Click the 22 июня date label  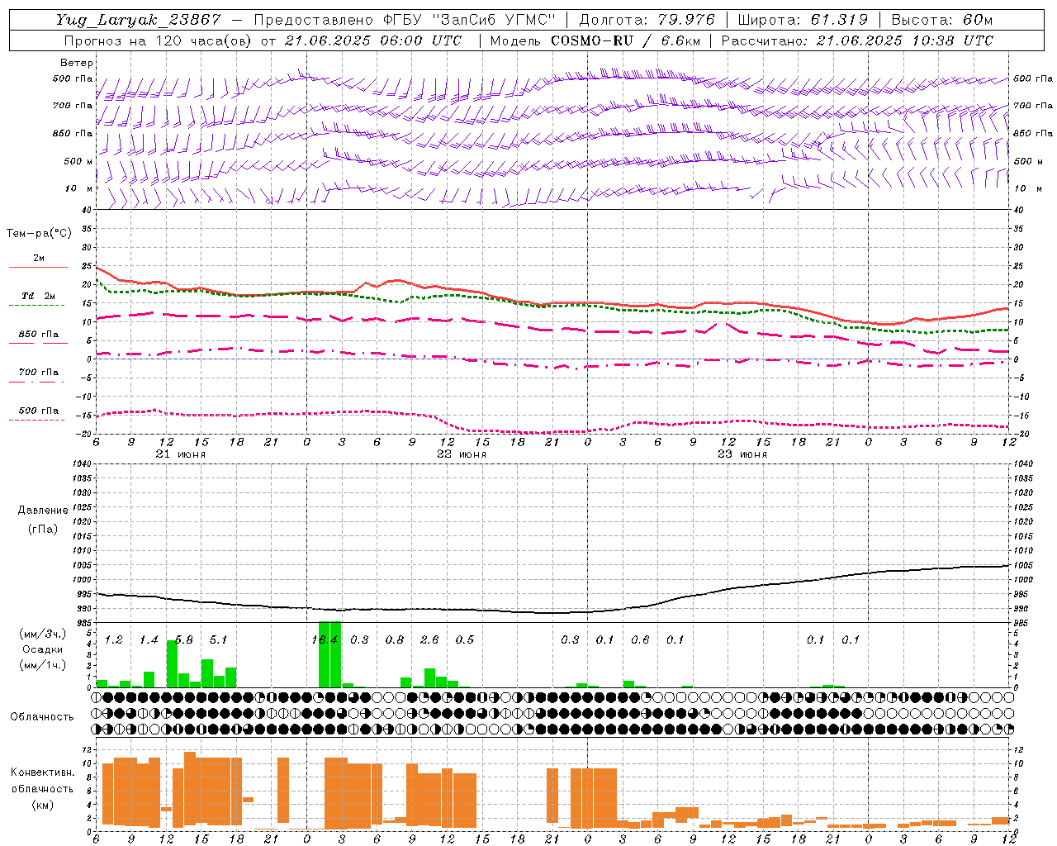tap(461, 454)
